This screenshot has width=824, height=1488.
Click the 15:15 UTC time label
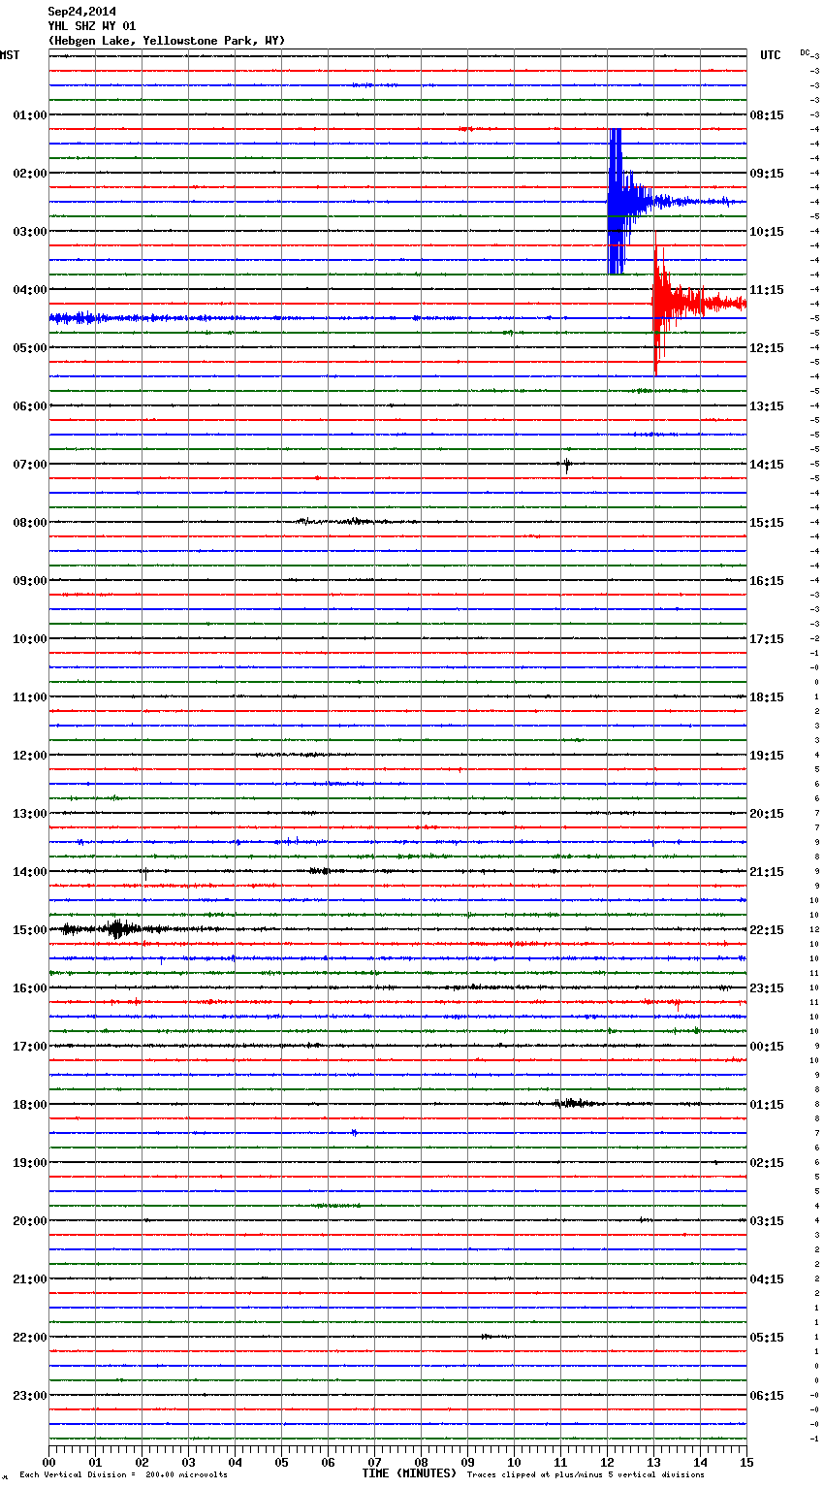coord(767,523)
